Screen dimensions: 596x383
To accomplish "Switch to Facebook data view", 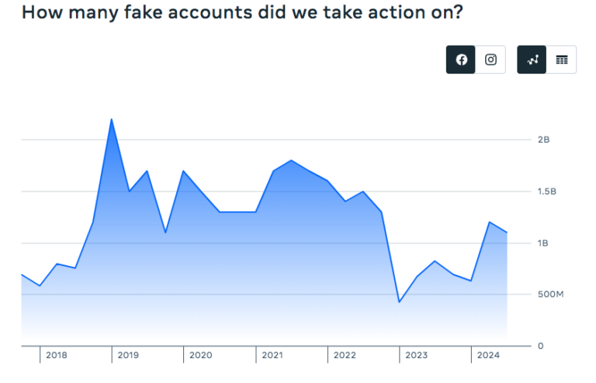I will click(x=461, y=60).
